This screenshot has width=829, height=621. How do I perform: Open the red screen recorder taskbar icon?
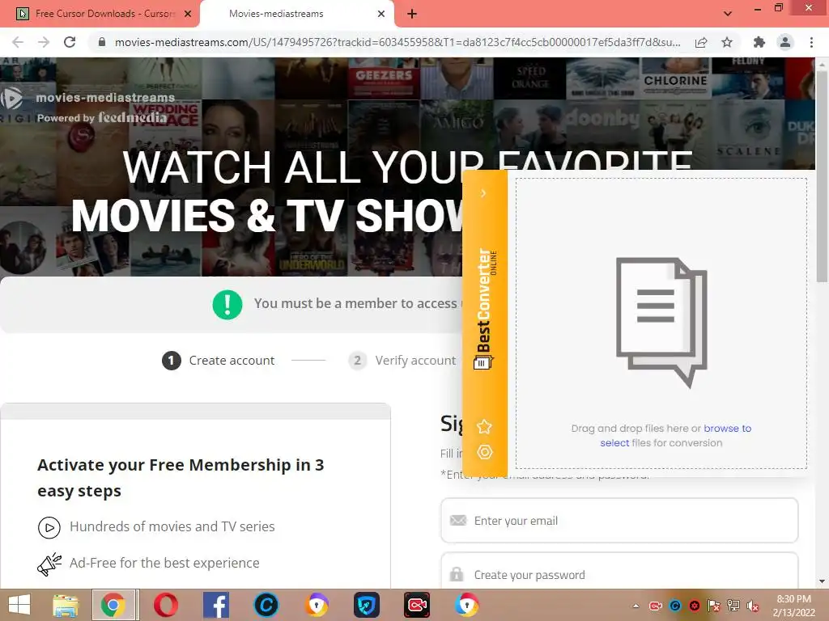point(417,605)
